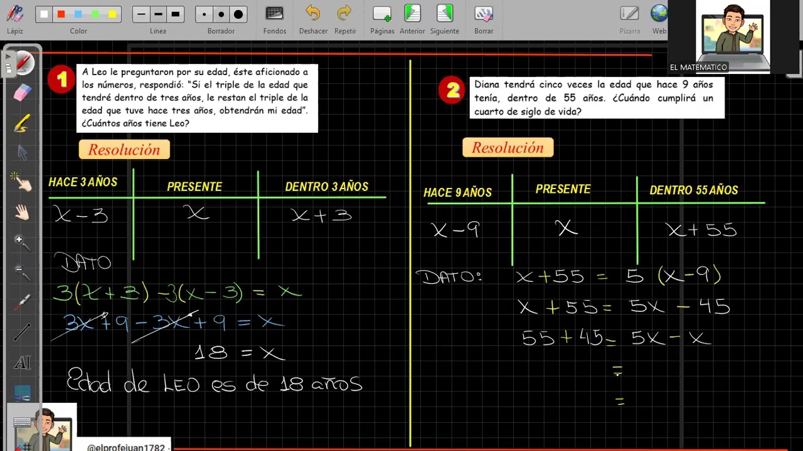Pick the red color swatch
Image resolution: width=803 pixels, height=451 pixels.
tap(61, 14)
